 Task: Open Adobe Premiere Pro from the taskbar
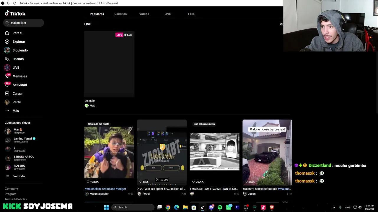click(x=237, y=207)
